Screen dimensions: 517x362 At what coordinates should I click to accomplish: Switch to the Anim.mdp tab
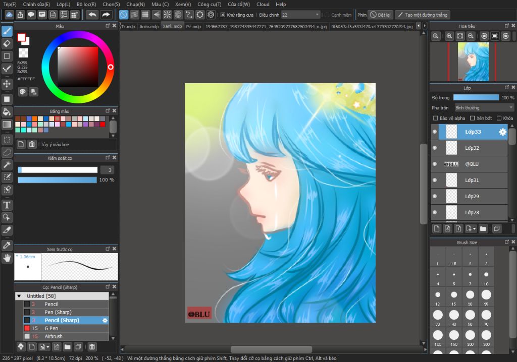149,26
